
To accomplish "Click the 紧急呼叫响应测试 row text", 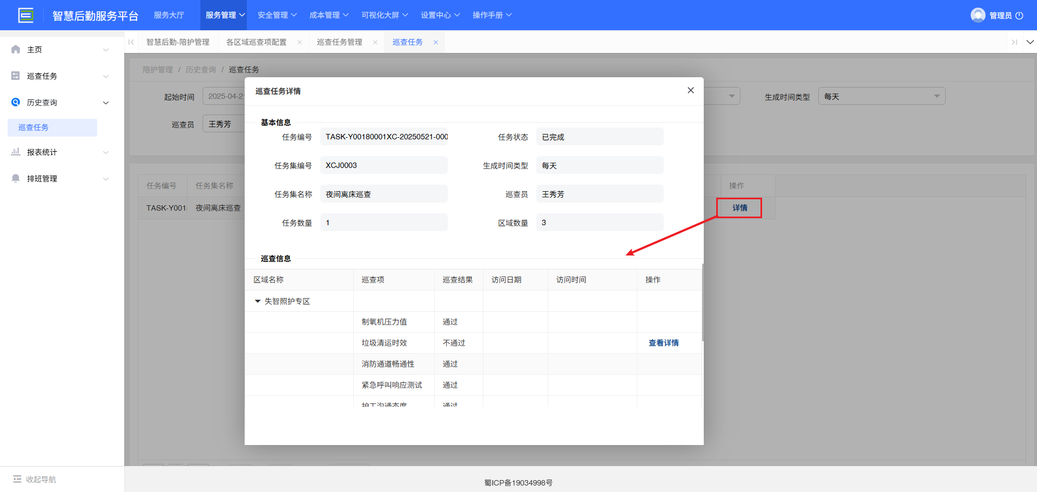I will pos(392,385).
